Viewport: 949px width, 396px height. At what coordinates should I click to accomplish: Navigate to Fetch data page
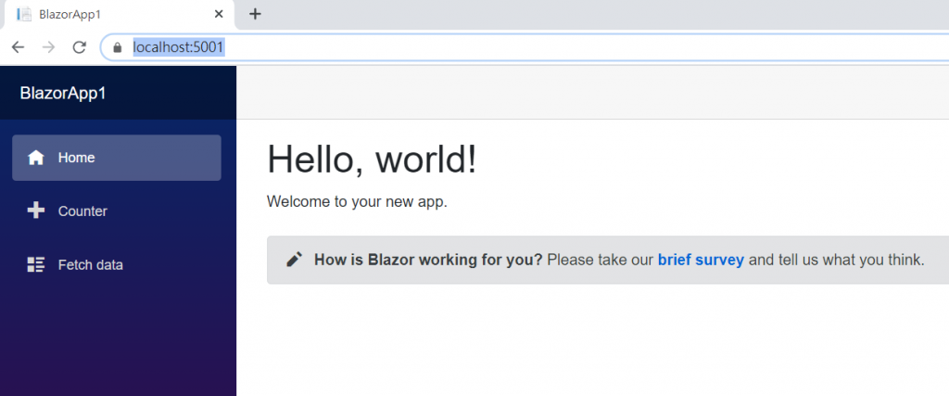pos(116,265)
